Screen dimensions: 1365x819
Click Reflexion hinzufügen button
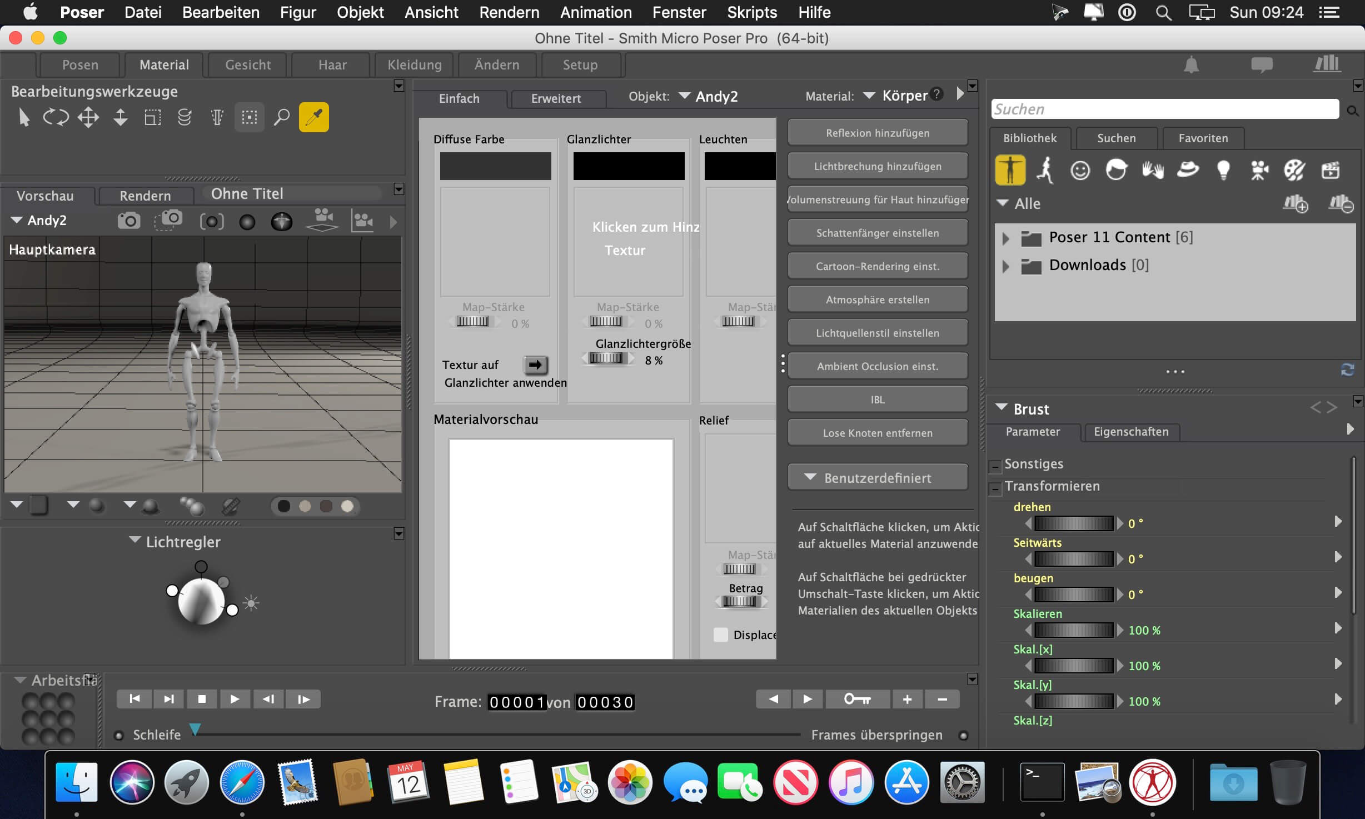[877, 133]
